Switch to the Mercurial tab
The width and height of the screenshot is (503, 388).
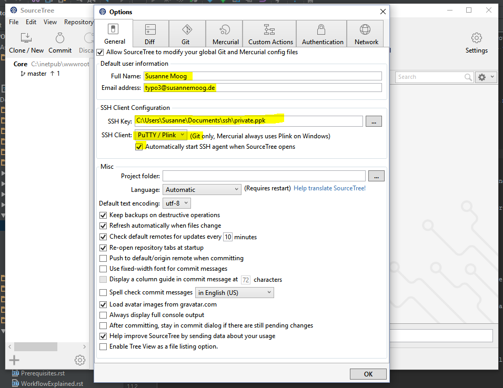224,34
